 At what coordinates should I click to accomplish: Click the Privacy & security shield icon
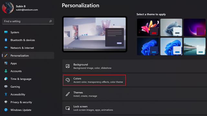(6, 102)
